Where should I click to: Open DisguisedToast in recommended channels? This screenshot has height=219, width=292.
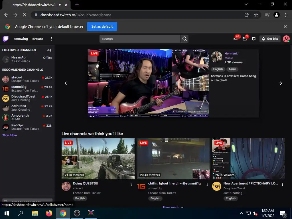coord(27,98)
